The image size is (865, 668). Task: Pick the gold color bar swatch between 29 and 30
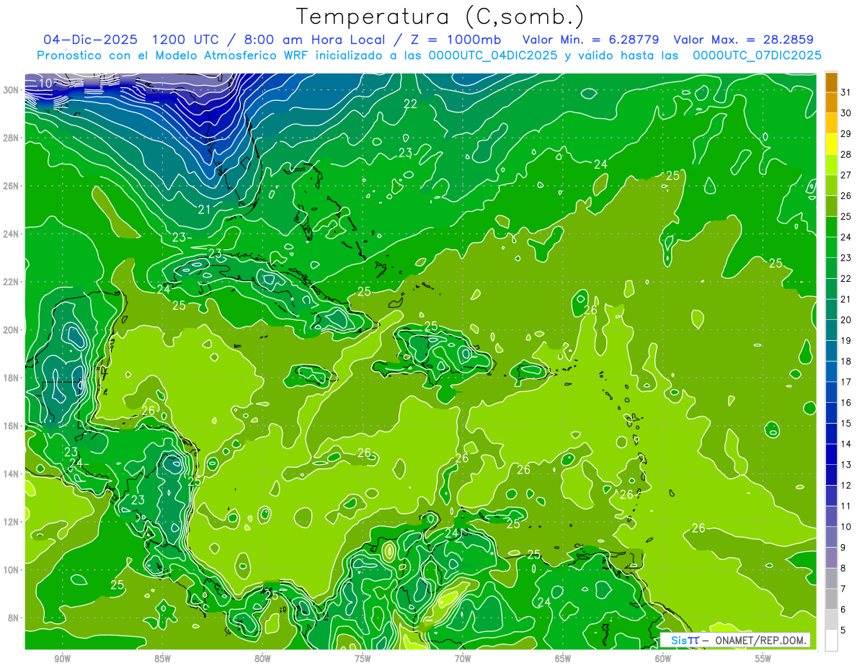click(x=831, y=123)
